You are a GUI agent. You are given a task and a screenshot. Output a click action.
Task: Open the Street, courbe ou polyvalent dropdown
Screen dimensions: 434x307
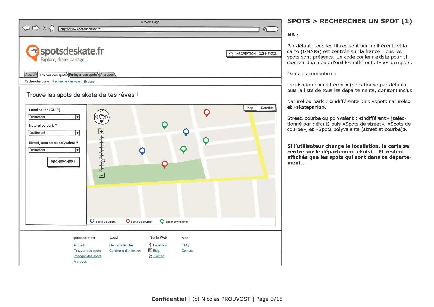[x=54, y=150]
